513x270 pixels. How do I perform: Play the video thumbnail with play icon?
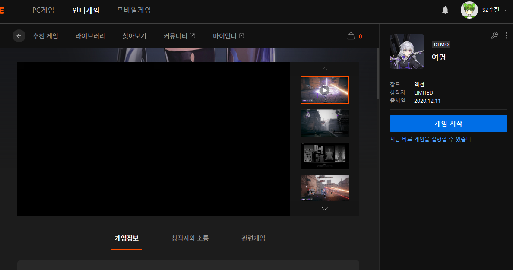tap(324, 90)
